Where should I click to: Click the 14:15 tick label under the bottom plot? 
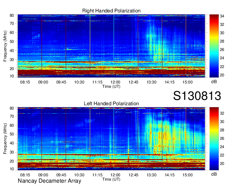[170, 175]
